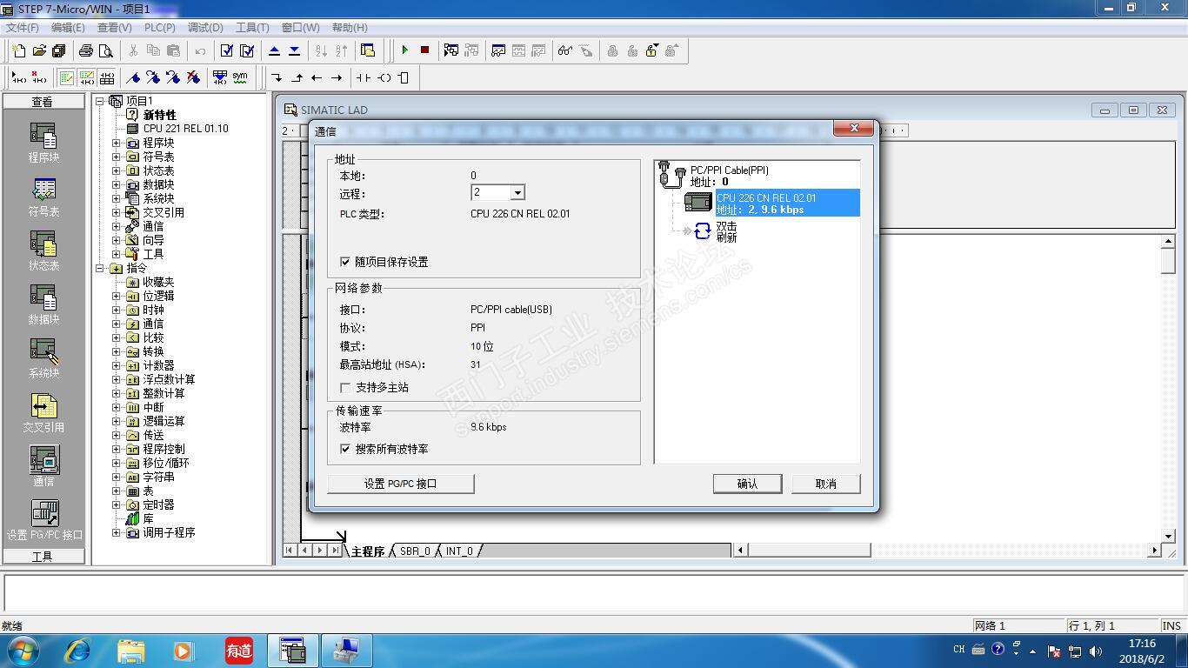Viewport: 1188px width, 668px height.
Task: Expand the 调用子程序 node
Action: click(x=117, y=532)
